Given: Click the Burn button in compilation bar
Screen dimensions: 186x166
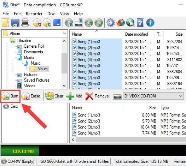Looking at the screenshot, I should pyautogui.click(x=10, y=96).
